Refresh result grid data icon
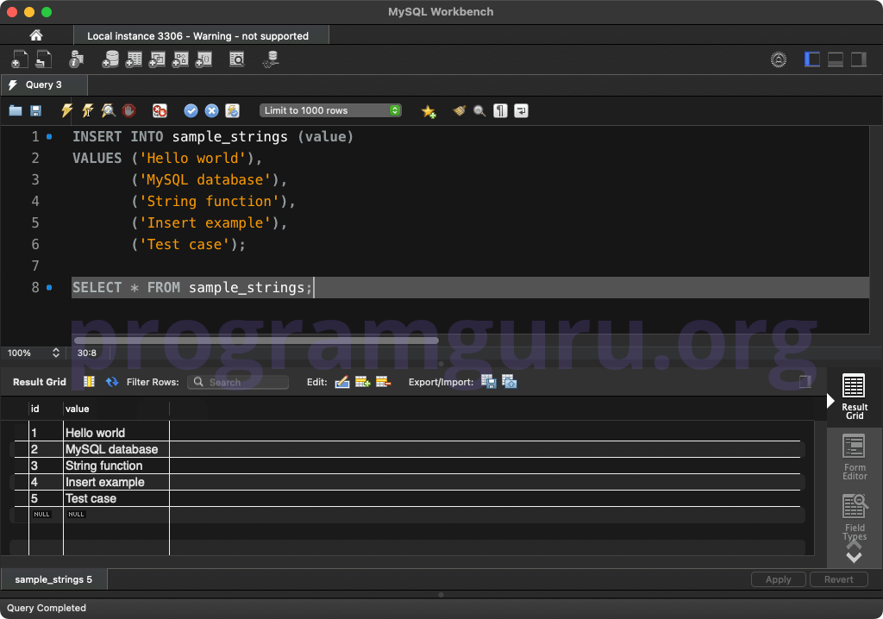 [x=112, y=382]
